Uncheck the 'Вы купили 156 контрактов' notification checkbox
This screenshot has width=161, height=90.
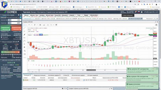[128, 76]
